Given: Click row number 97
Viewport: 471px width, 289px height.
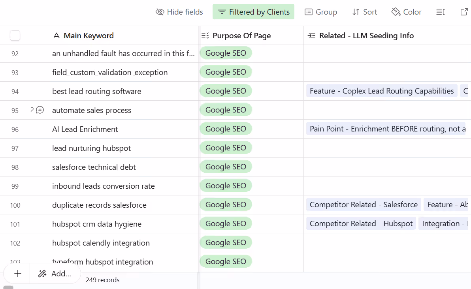Looking at the screenshot, I should pyautogui.click(x=15, y=148).
